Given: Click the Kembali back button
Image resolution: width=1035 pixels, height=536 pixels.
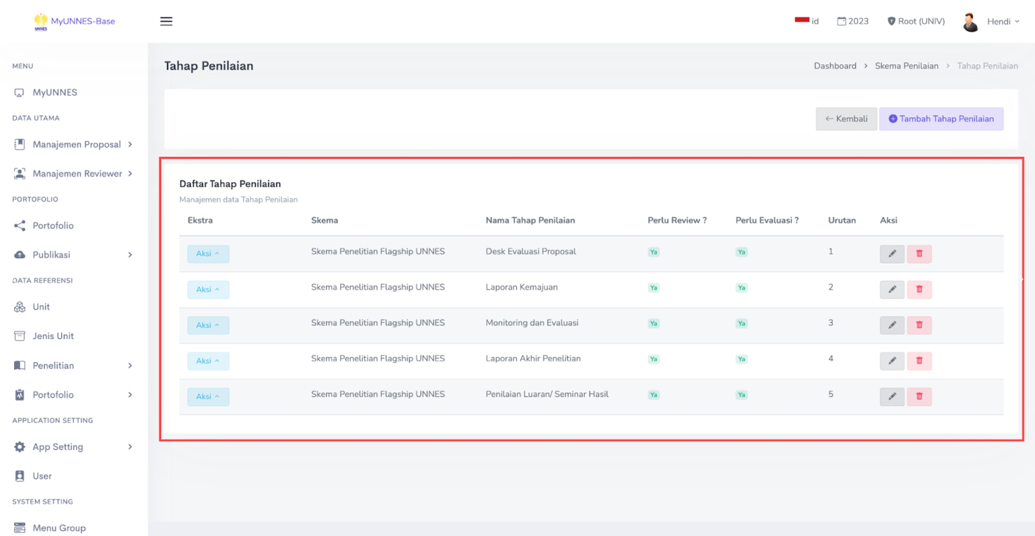Looking at the screenshot, I should pos(846,119).
